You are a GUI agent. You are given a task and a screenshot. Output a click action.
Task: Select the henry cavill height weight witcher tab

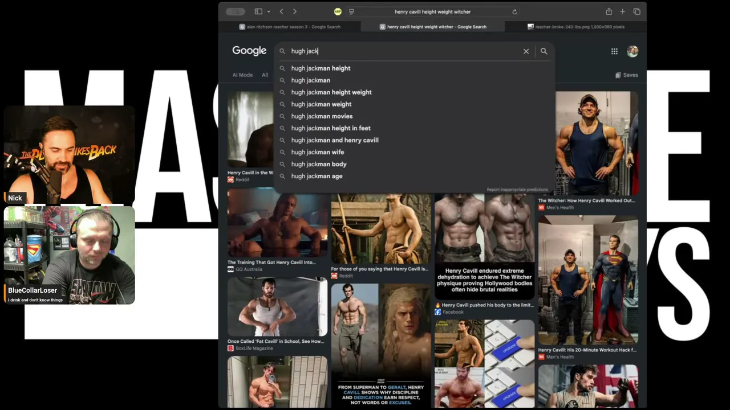[433, 27]
